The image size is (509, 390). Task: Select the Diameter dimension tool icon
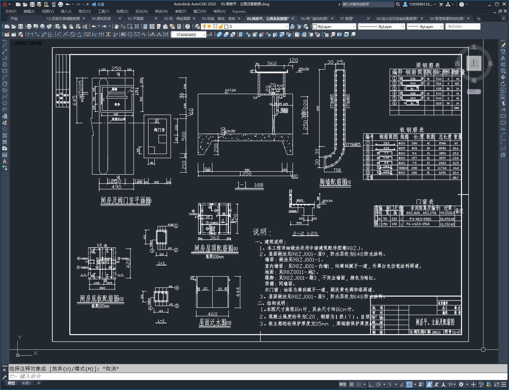click(73, 35)
